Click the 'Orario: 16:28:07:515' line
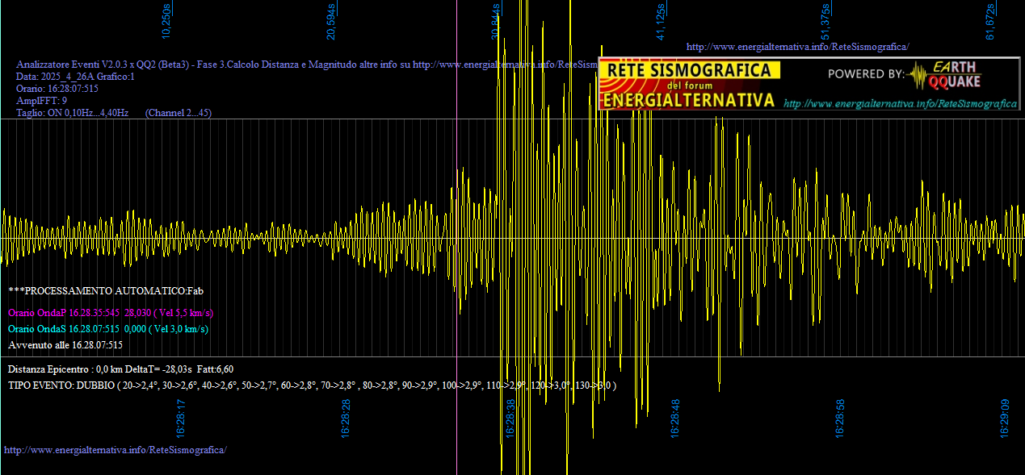The height and width of the screenshot is (475, 1025). coord(57,88)
